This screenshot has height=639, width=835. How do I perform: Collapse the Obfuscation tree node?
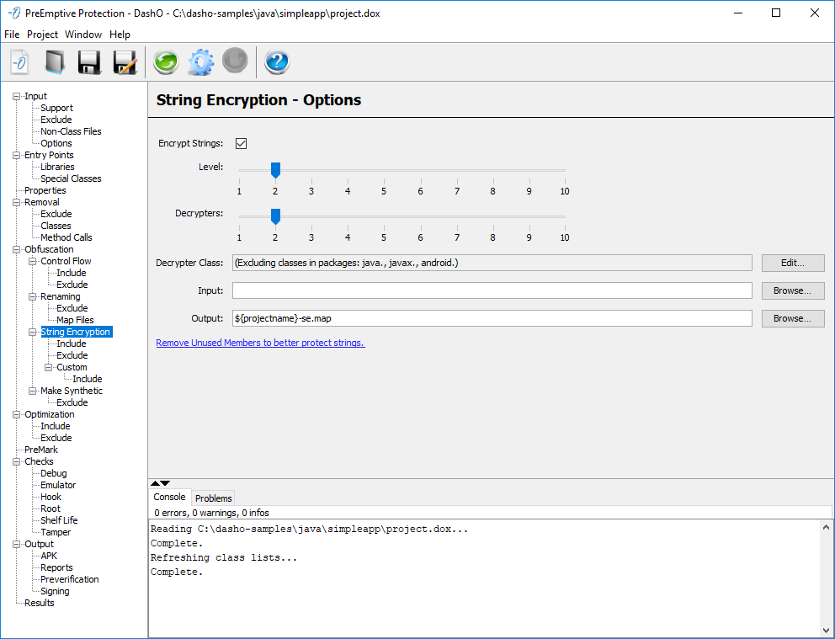pos(16,249)
